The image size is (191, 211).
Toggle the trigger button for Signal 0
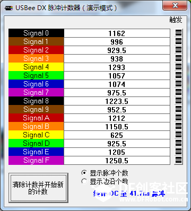tap(178, 33)
